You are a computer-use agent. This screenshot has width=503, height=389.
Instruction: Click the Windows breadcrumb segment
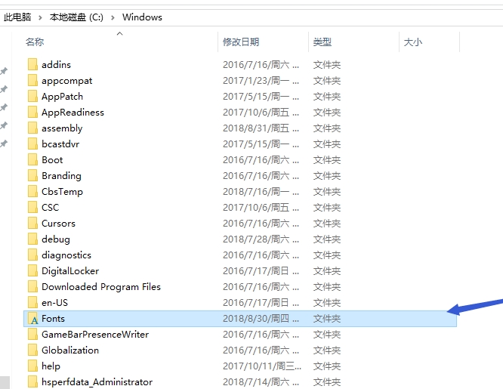coord(142,17)
